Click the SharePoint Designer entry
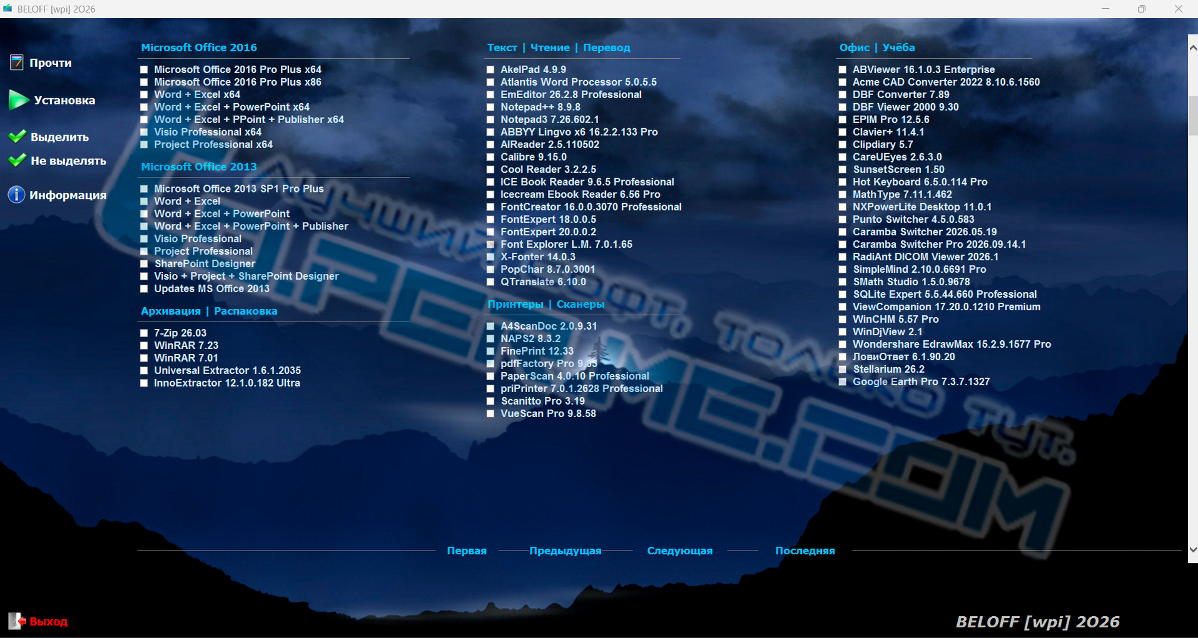This screenshot has height=638, width=1198. pos(205,263)
